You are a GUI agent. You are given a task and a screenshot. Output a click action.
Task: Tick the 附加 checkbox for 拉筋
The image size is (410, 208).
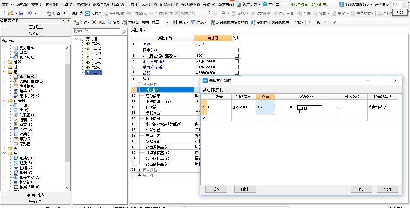click(x=237, y=73)
